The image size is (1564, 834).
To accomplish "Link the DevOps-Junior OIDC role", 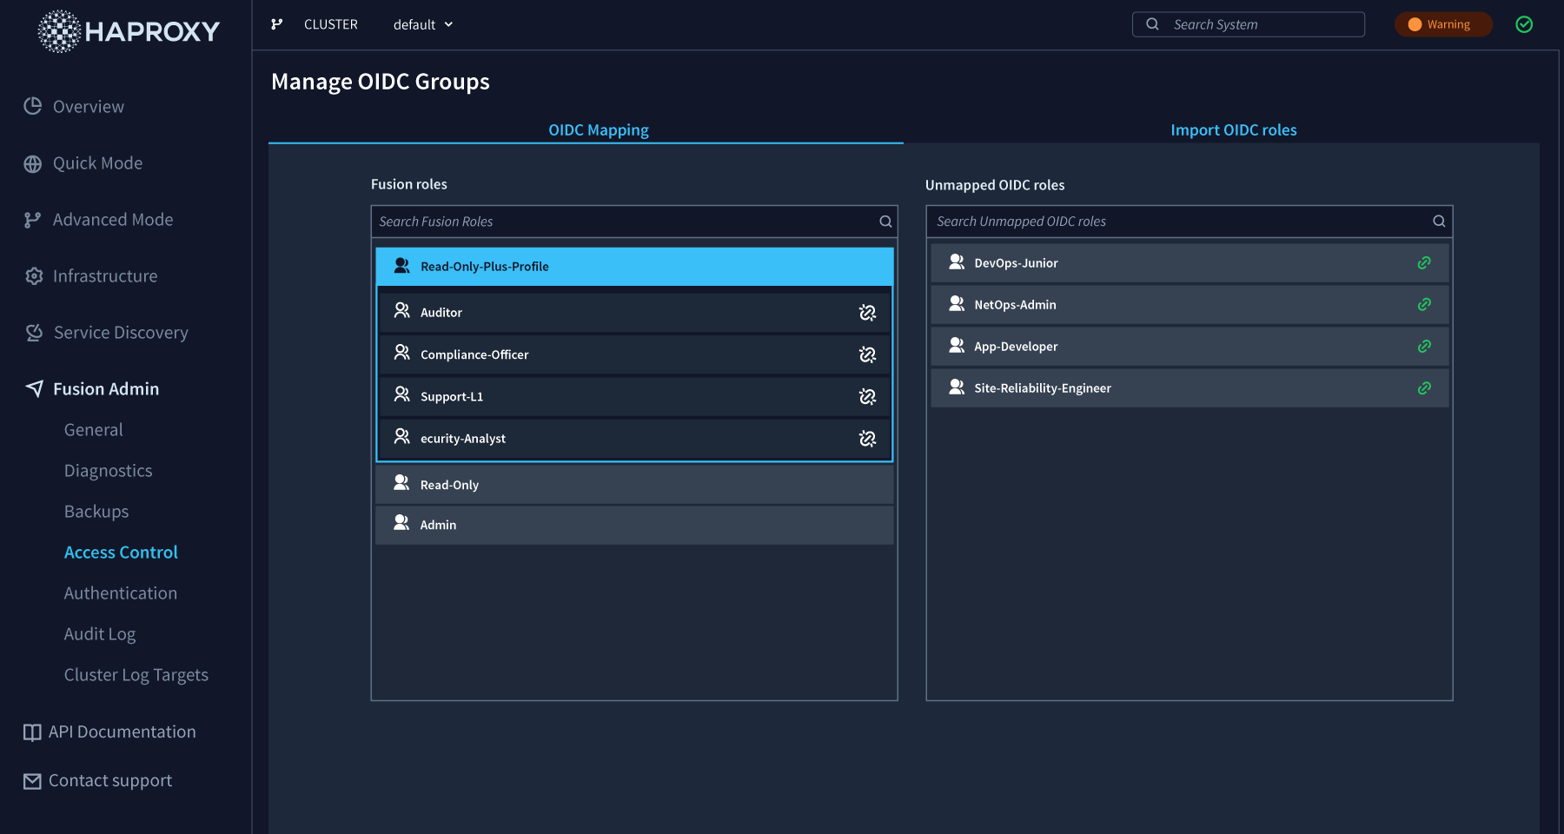I will pyautogui.click(x=1424, y=263).
